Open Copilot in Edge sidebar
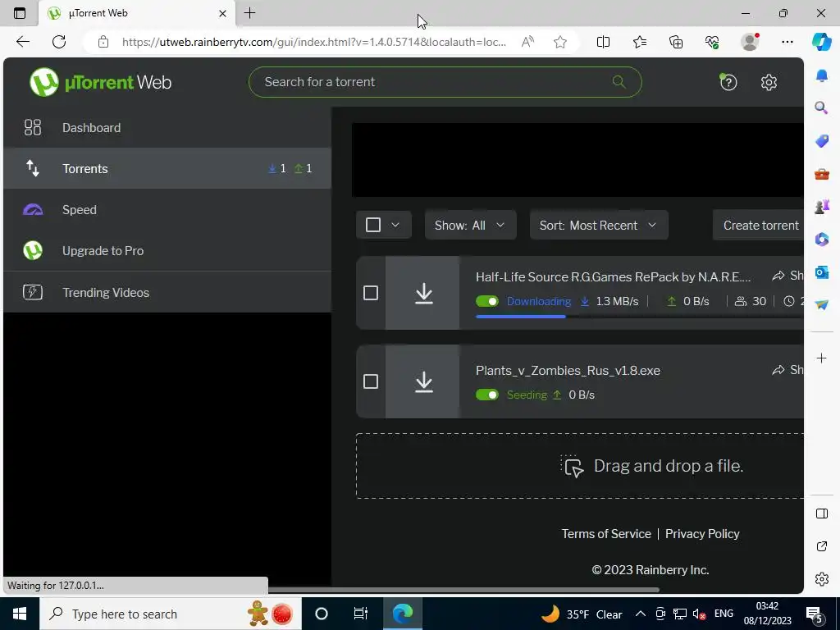 point(821,42)
